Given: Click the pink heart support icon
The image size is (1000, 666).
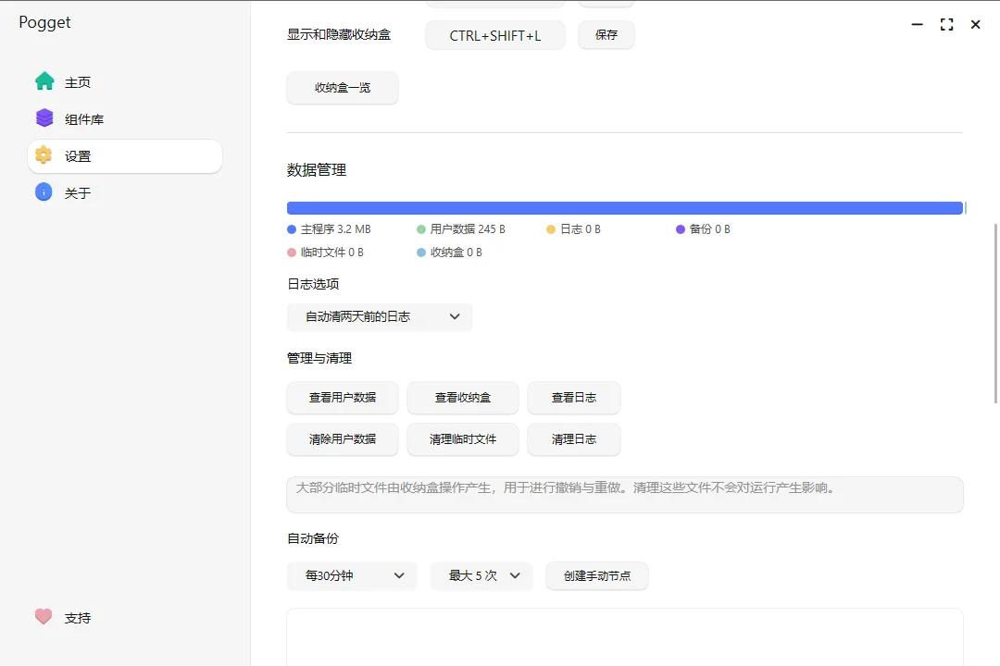Looking at the screenshot, I should tap(44, 616).
